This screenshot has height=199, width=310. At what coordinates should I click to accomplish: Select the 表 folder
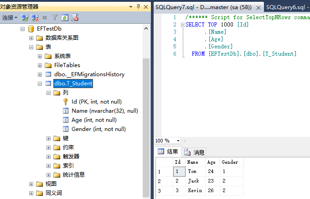(48, 47)
